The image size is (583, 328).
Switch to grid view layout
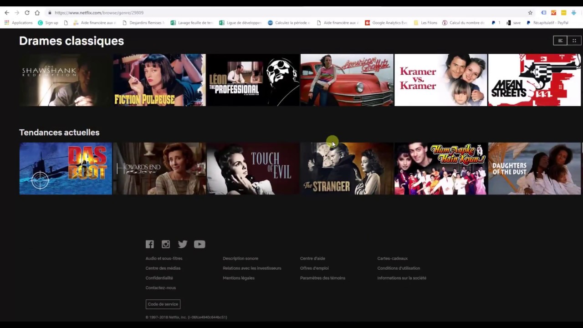coord(574,41)
